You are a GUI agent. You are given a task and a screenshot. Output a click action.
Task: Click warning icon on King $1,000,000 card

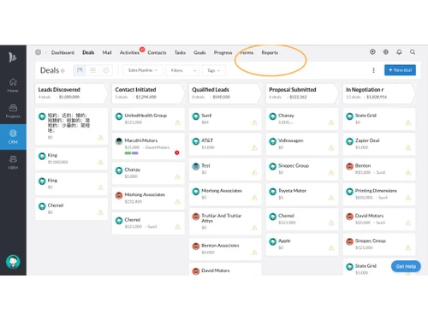[x=100, y=162]
